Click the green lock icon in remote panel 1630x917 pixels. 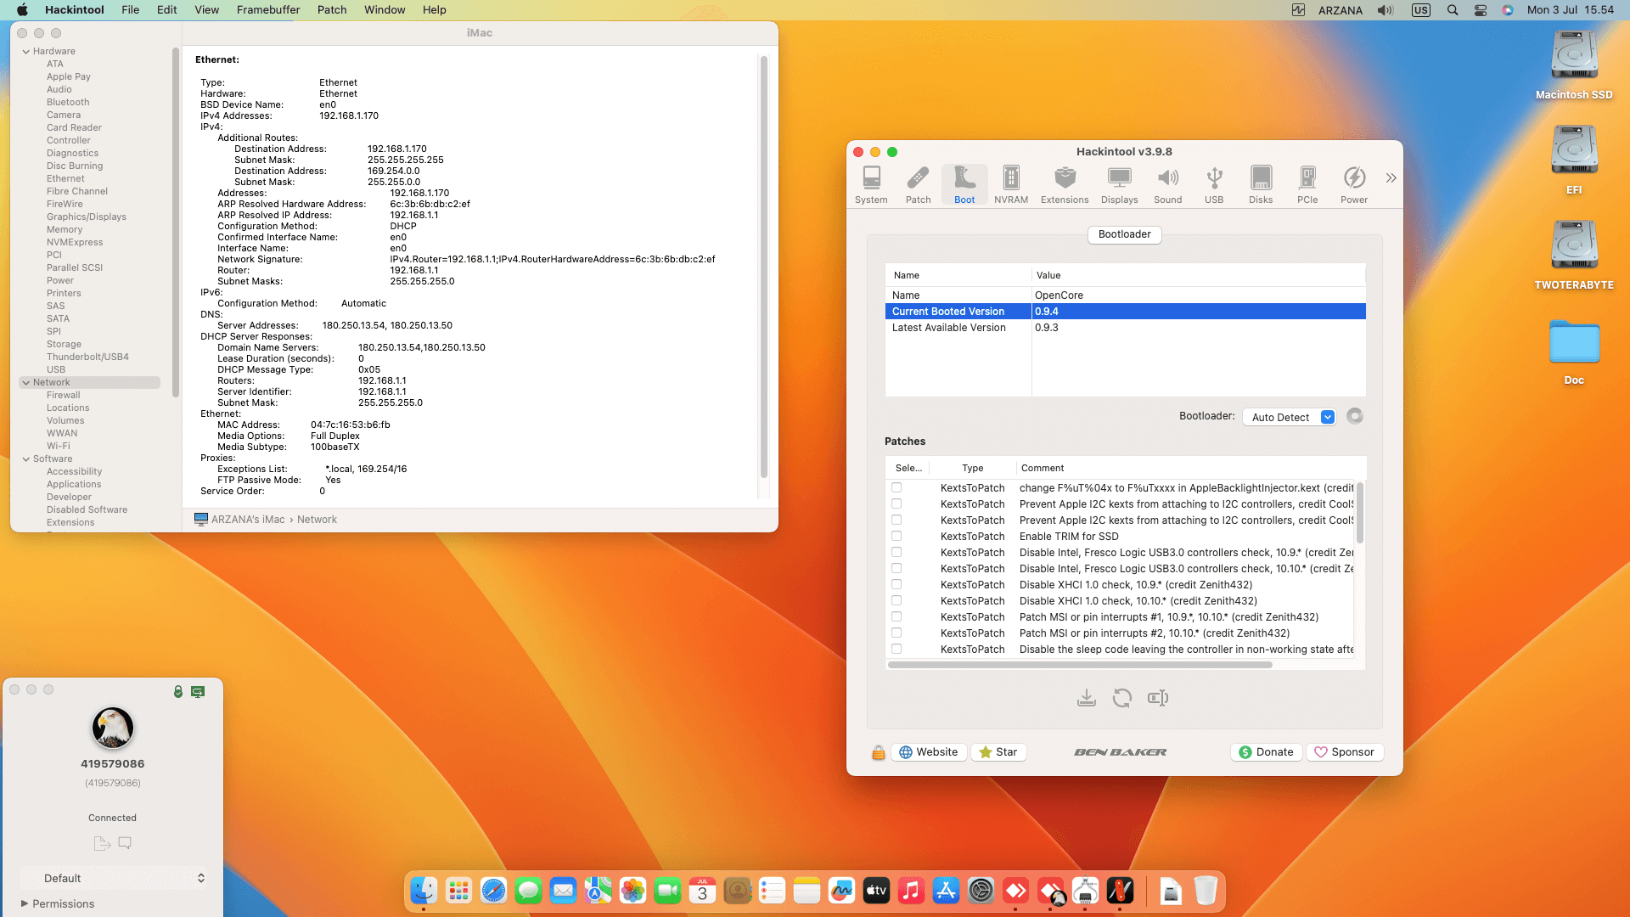(178, 692)
